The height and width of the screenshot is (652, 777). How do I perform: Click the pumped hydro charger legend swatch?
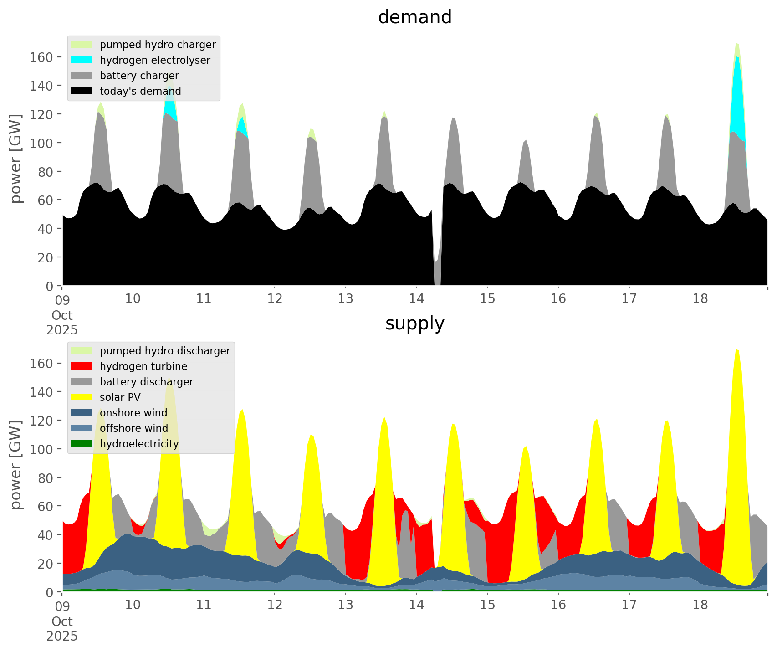click(82, 45)
